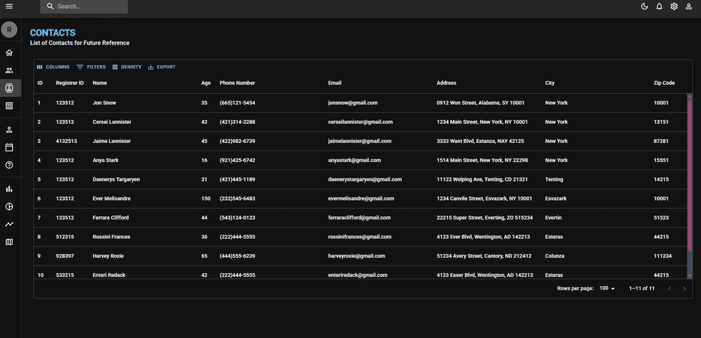Open the Manage Team people icon
Screen dimensions: 701x338
click(9, 70)
